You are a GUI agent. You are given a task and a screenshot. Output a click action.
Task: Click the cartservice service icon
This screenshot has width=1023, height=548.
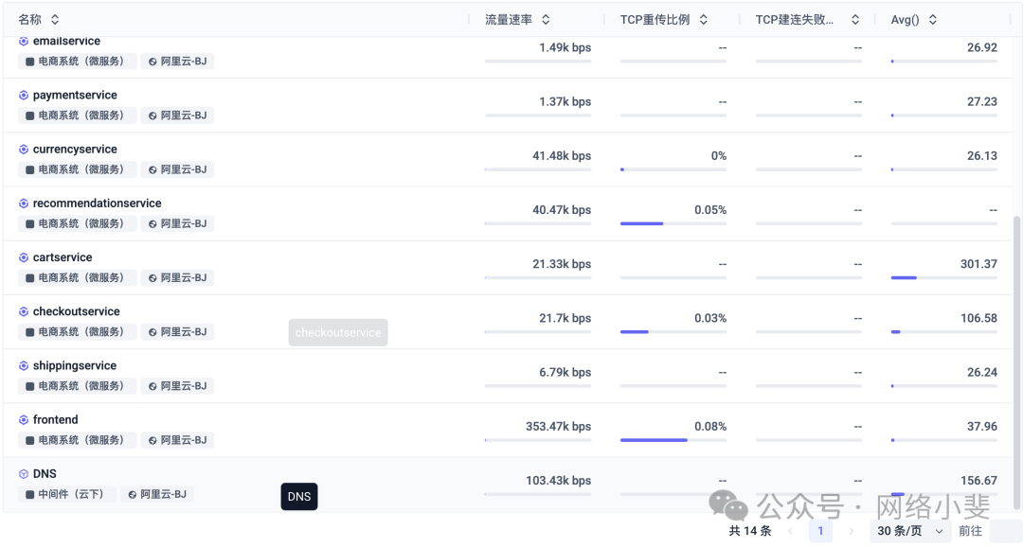pos(24,257)
